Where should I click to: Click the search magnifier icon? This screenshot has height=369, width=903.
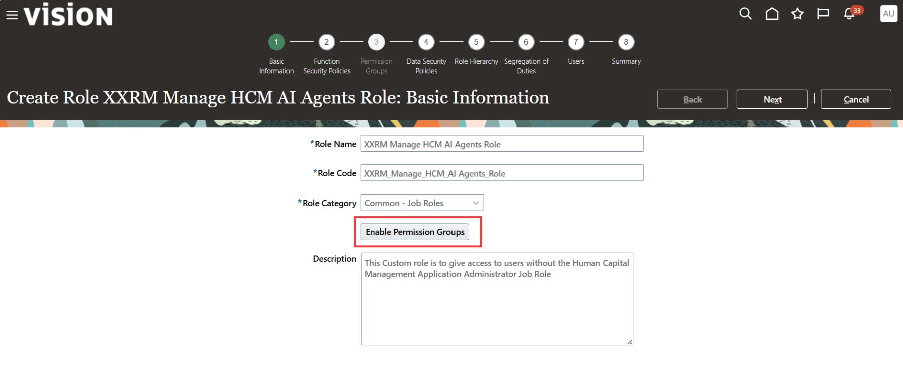[745, 14]
